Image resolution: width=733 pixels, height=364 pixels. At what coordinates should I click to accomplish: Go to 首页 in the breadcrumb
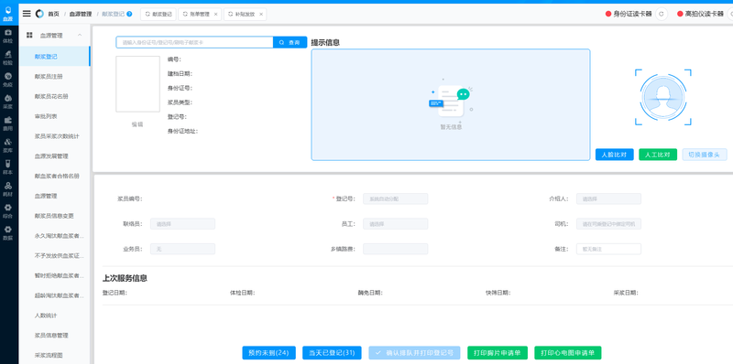[53, 14]
